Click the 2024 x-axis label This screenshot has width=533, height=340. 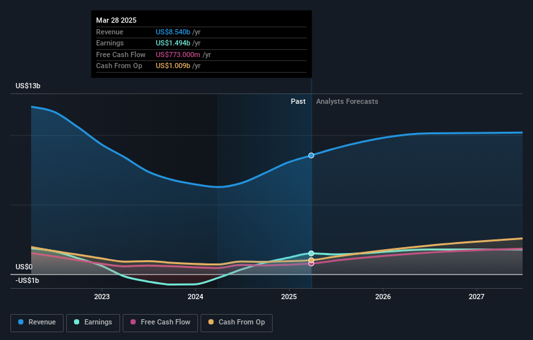click(x=195, y=297)
